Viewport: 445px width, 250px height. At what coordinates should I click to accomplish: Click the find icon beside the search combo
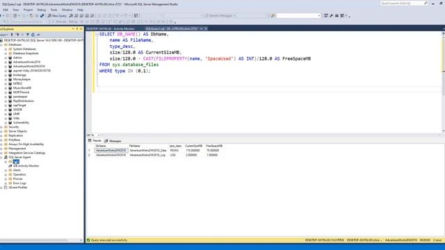coord(273,15)
